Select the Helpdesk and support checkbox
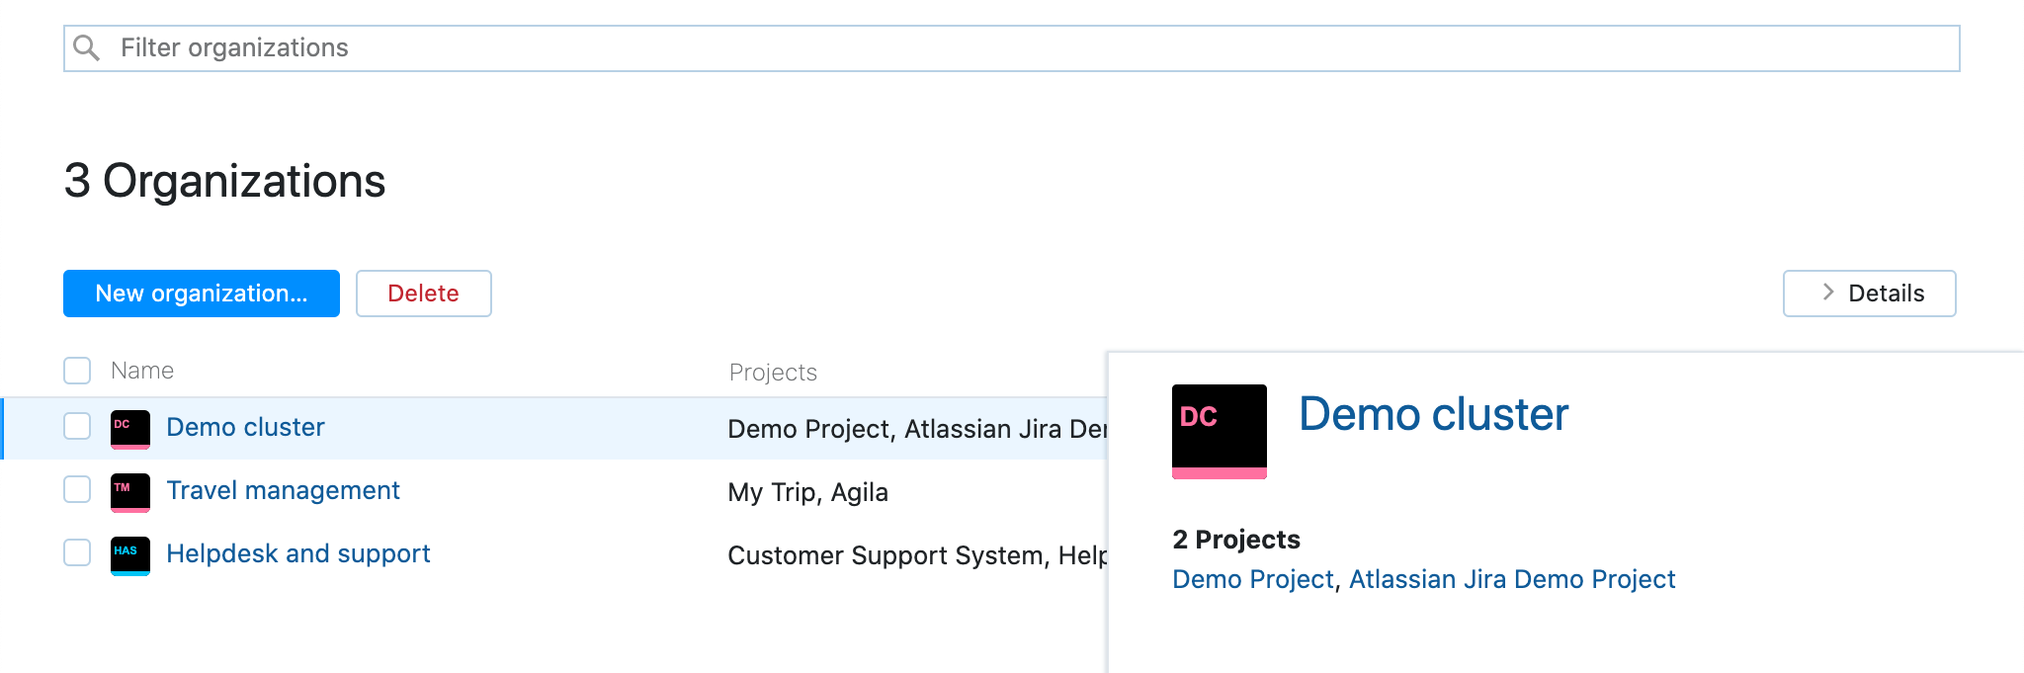The height and width of the screenshot is (673, 2024). (x=77, y=553)
